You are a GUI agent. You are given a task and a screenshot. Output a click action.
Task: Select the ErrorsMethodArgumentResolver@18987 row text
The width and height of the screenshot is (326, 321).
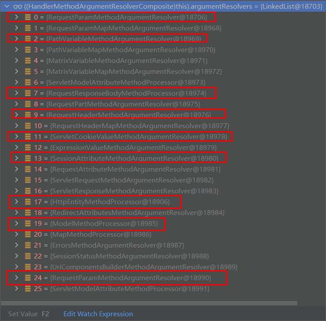pyautogui.click(x=117, y=245)
